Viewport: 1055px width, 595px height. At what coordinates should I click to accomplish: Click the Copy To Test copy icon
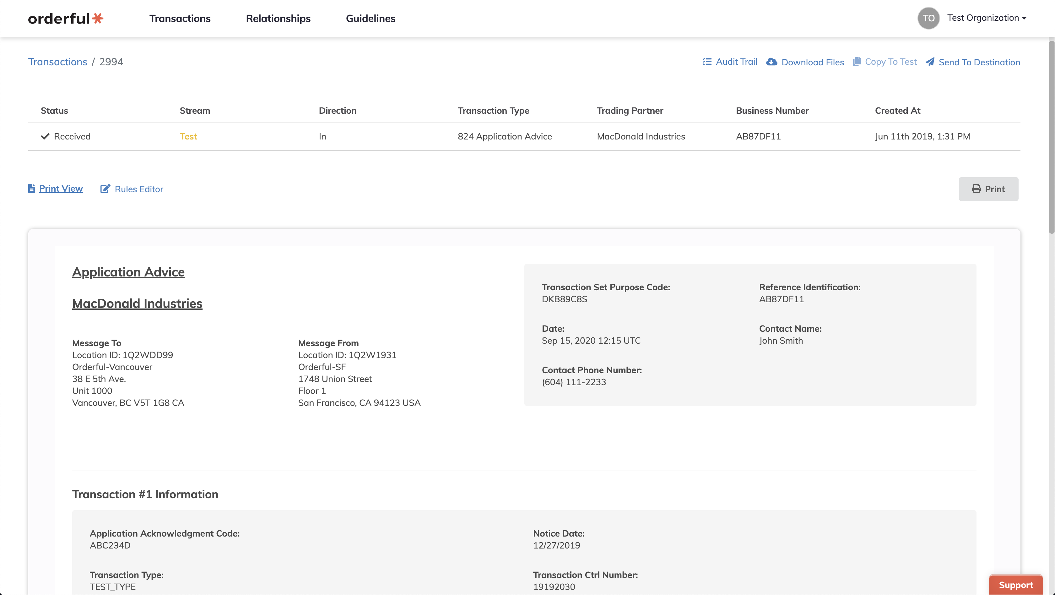coord(857,62)
